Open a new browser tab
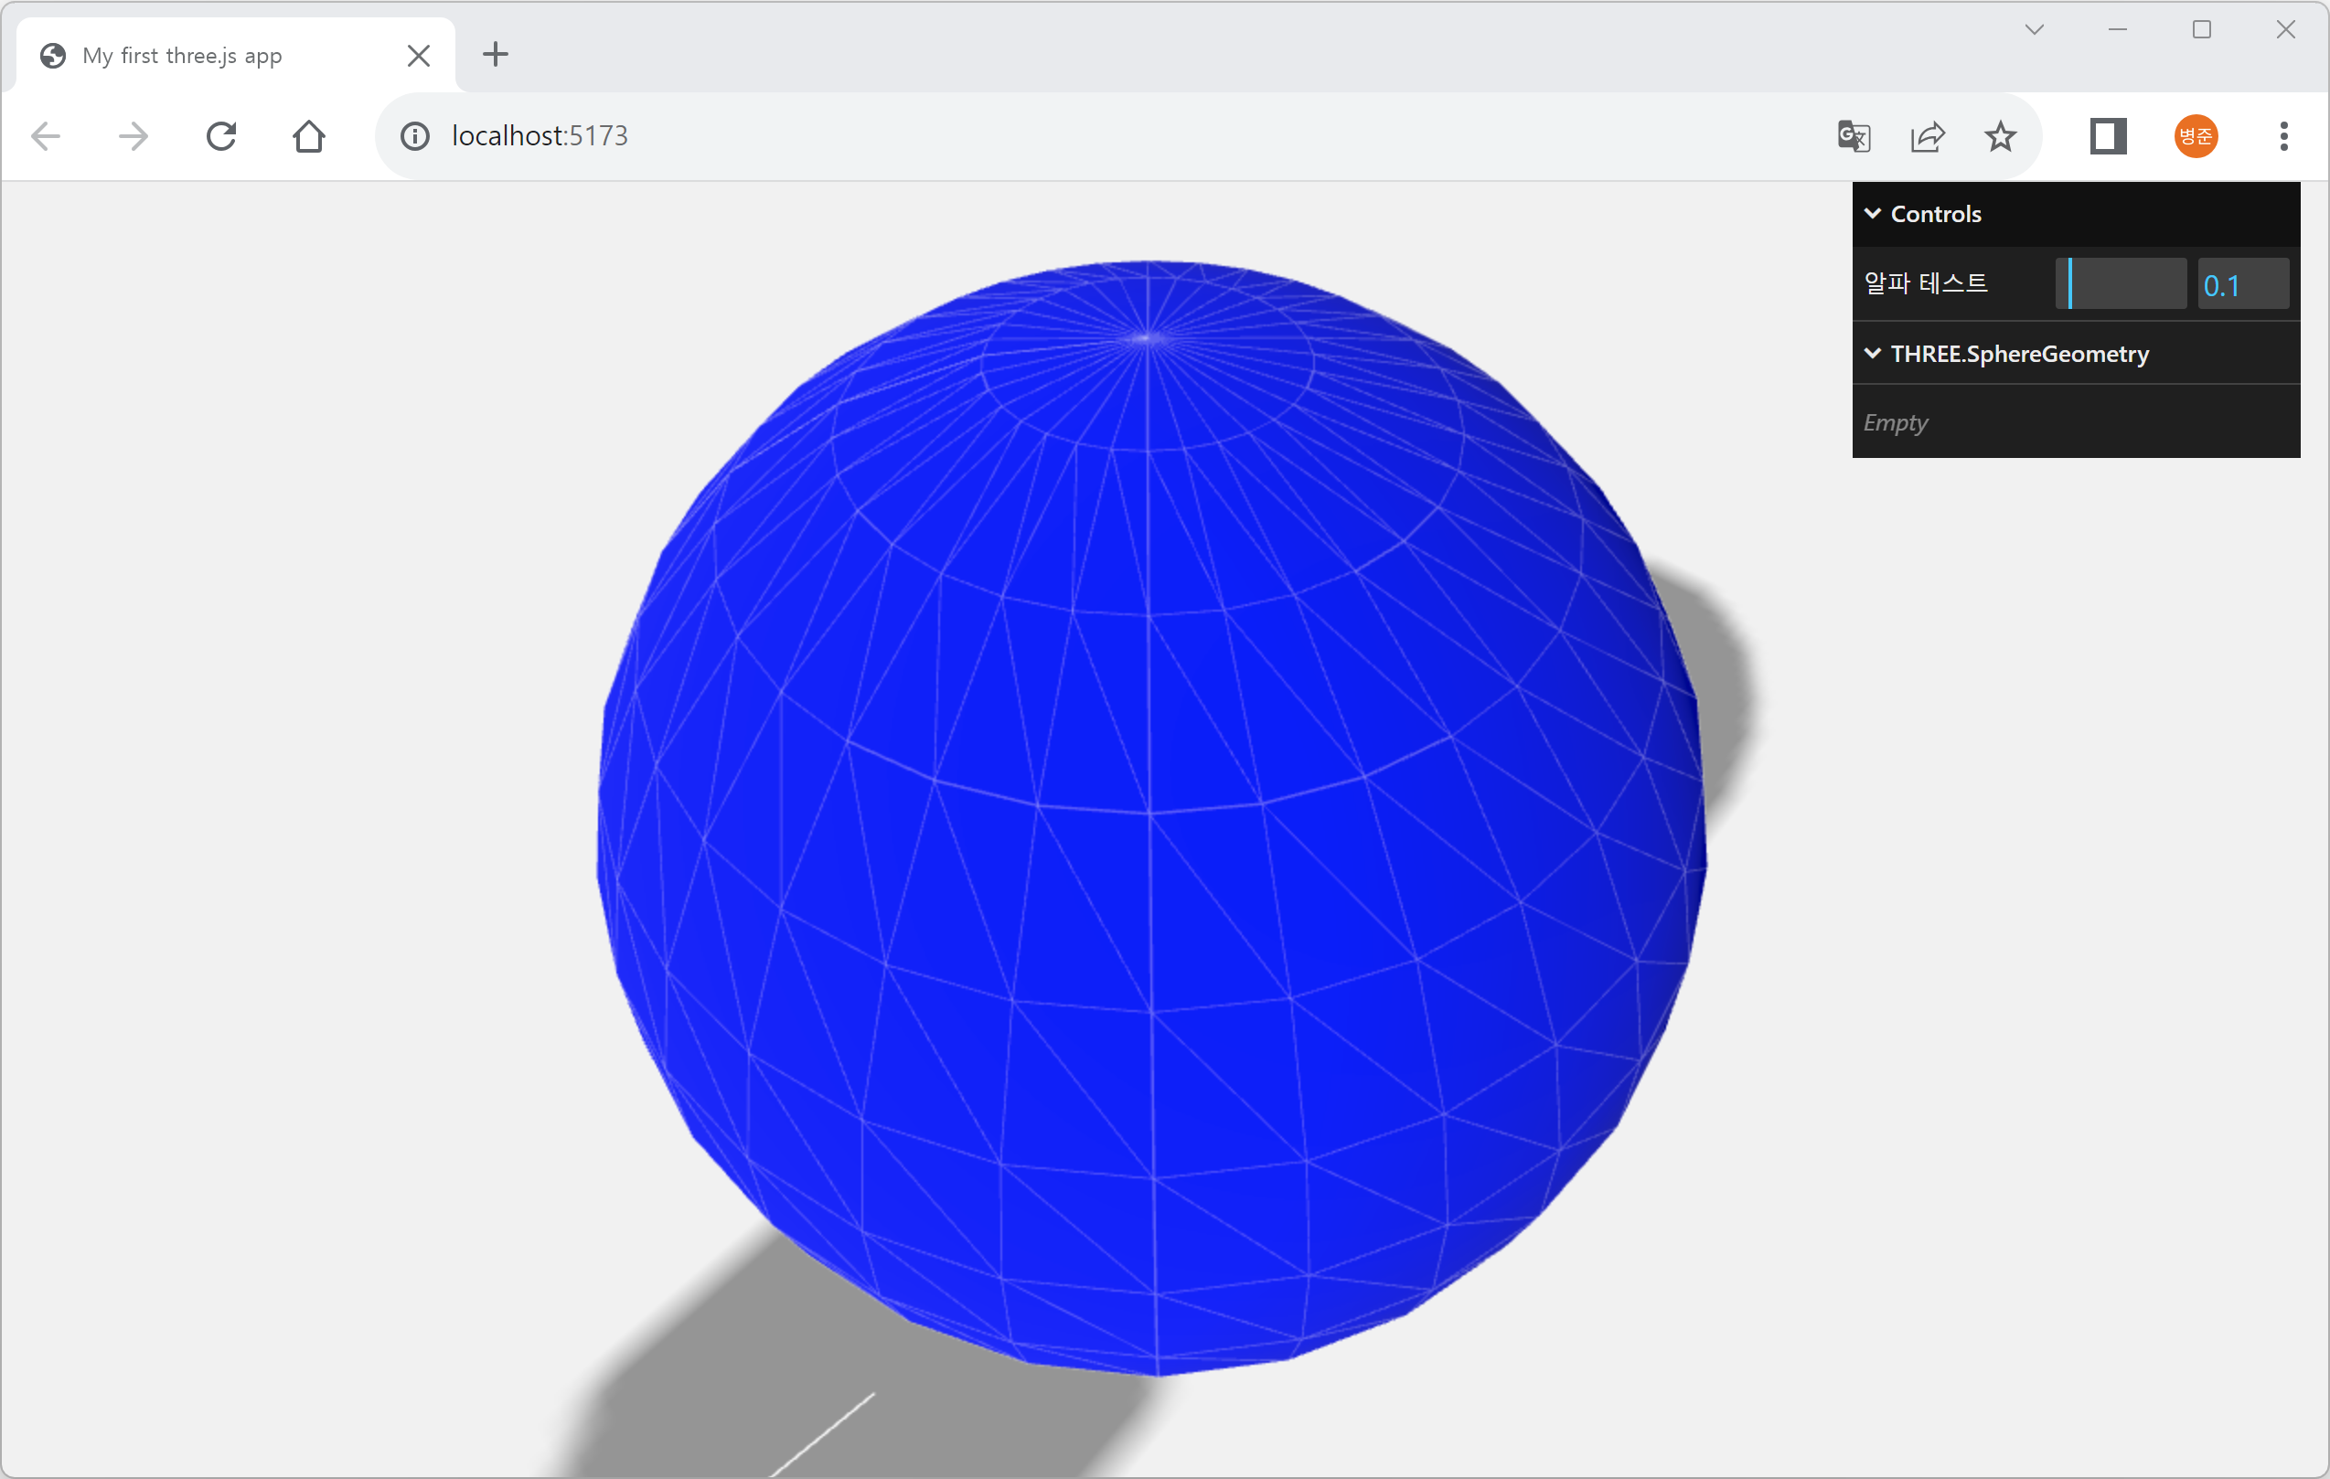 (496, 54)
